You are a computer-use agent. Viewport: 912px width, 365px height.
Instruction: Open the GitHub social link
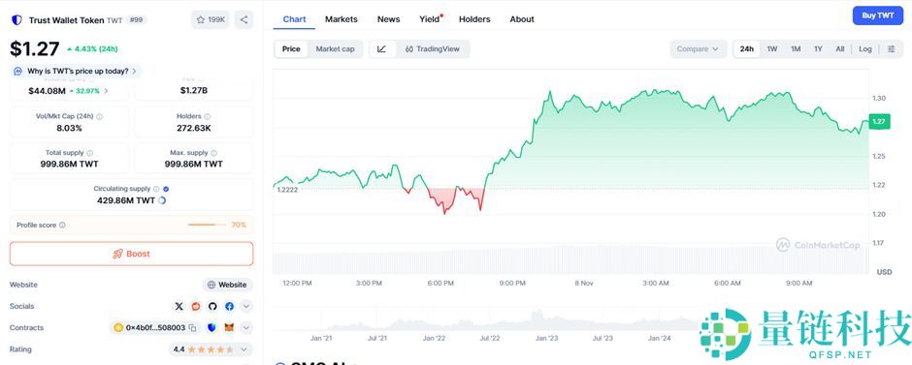click(x=212, y=306)
